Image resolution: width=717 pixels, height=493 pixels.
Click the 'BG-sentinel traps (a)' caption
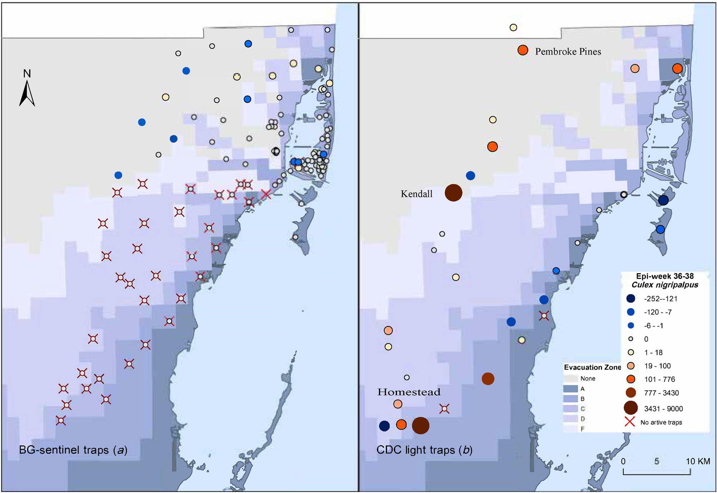coord(73,450)
